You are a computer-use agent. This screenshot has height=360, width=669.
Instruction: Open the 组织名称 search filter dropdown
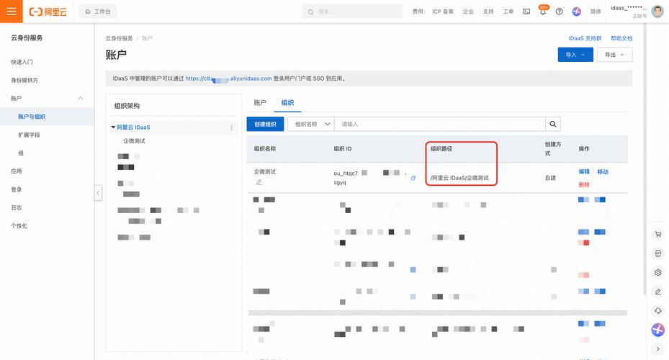(311, 124)
